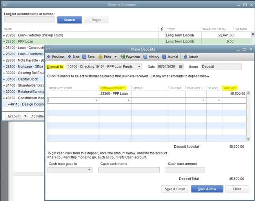Select 31400 Shareholder Distributions row
Image resolution: width=255 pixels, height=201 pixels.
(x=24, y=85)
